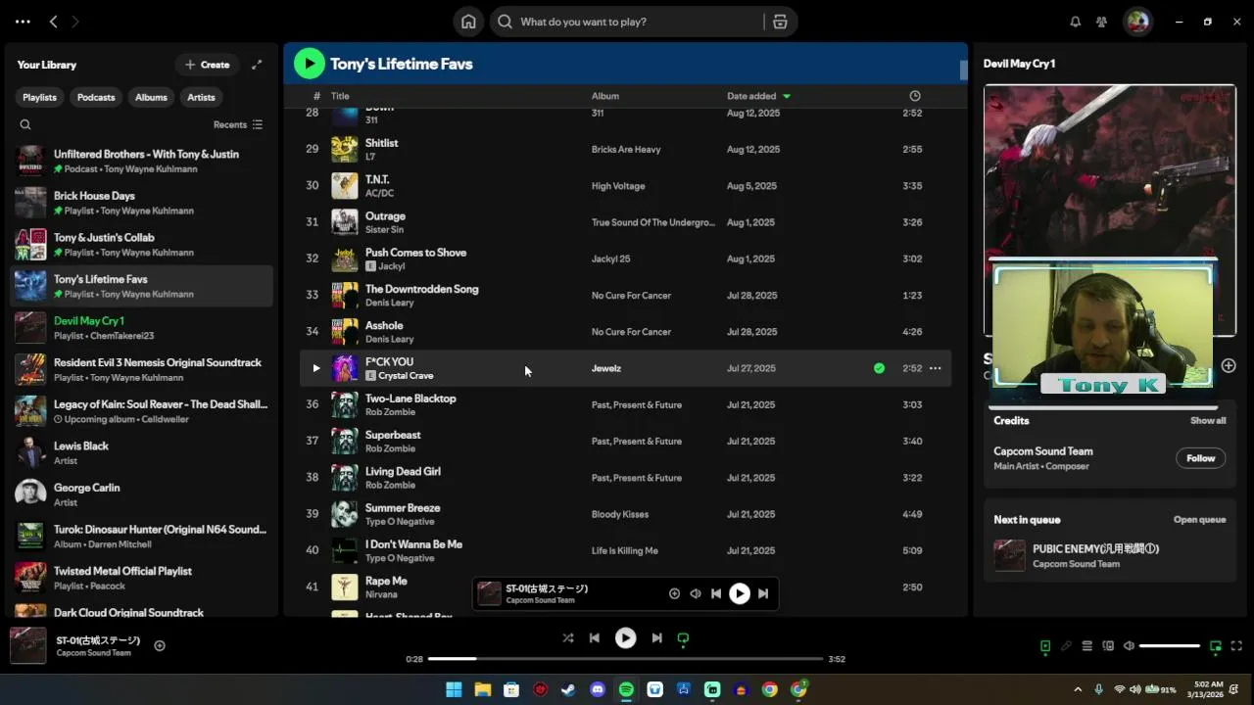Open queue link in right panel
Screen dimensions: 1254x705
pos(1199,520)
